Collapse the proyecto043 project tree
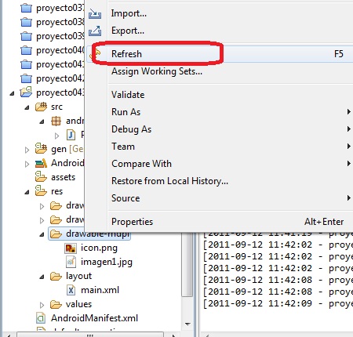 pos(12,93)
